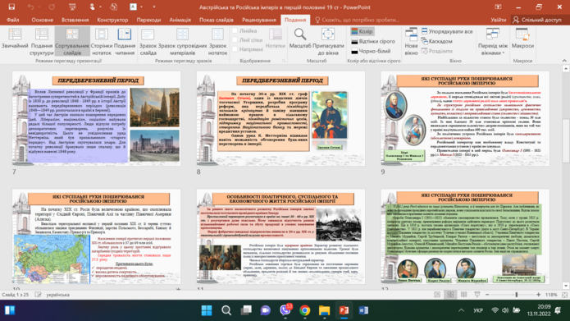Click zoom out minus button
The height and width of the screenshot is (321, 570).
point(487,295)
